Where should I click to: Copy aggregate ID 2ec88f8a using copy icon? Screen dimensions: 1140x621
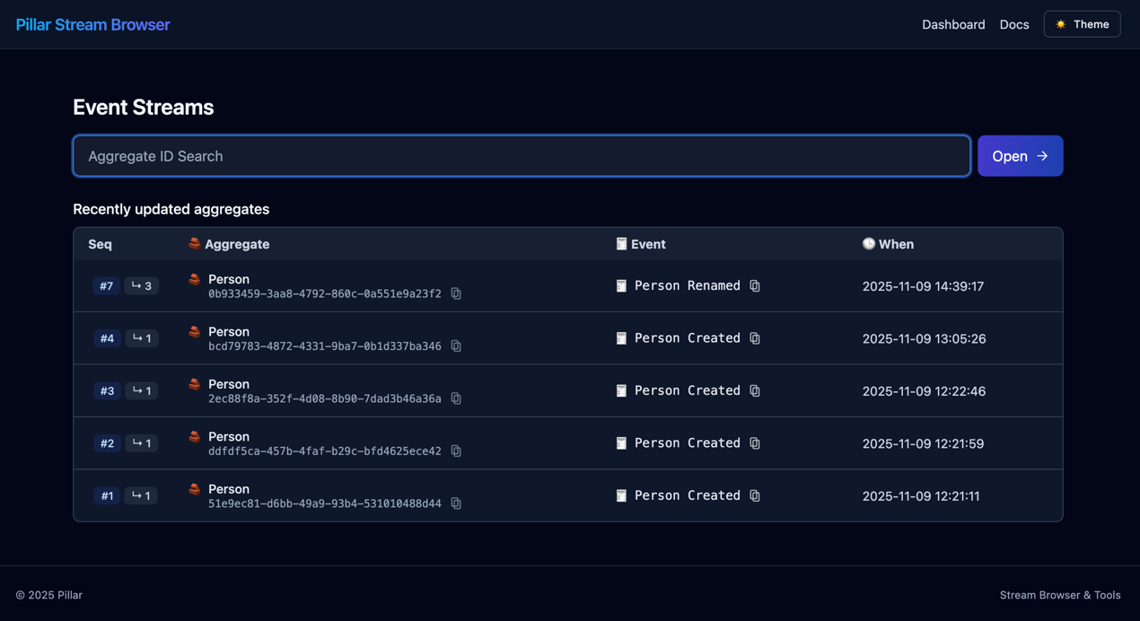click(456, 398)
